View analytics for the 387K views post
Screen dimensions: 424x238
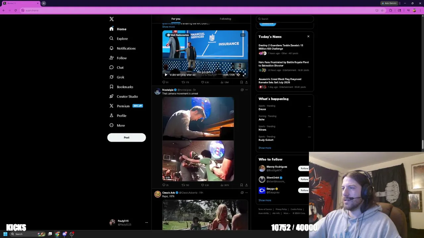click(x=225, y=185)
